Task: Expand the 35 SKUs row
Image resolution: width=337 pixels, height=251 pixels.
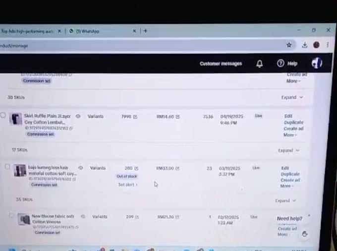Action: click(285, 201)
